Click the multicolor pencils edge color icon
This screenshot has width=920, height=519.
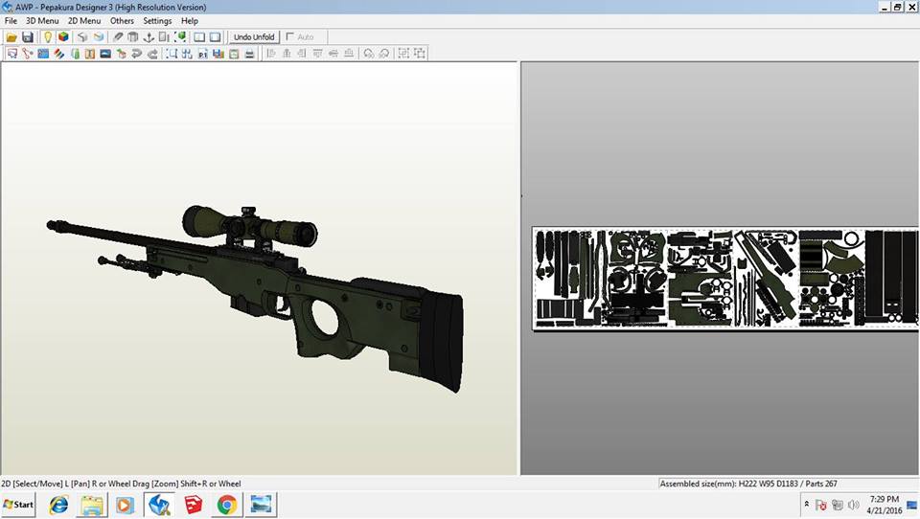pyautogui.click(x=58, y=54)
